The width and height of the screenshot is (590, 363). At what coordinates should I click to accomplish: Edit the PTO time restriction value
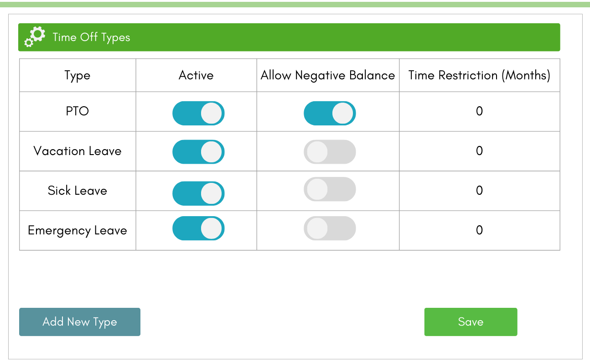pos(479,111)
